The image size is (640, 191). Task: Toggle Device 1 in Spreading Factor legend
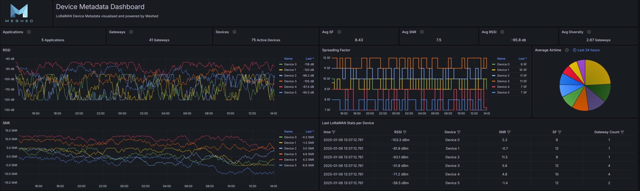click(x=503, y=70)
